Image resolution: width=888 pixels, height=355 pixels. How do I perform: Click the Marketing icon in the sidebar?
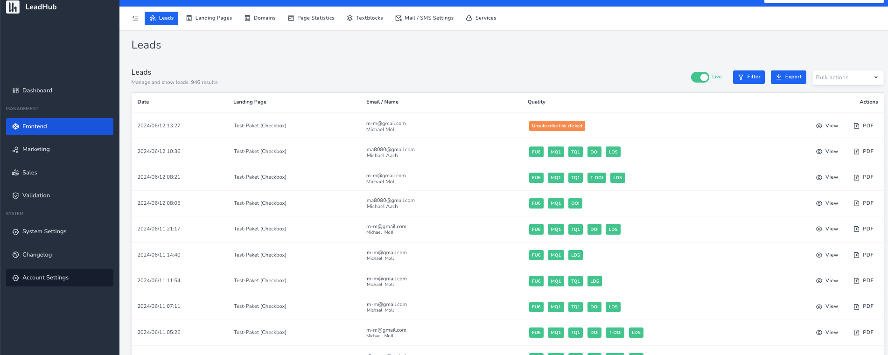(x=15, y=150)
